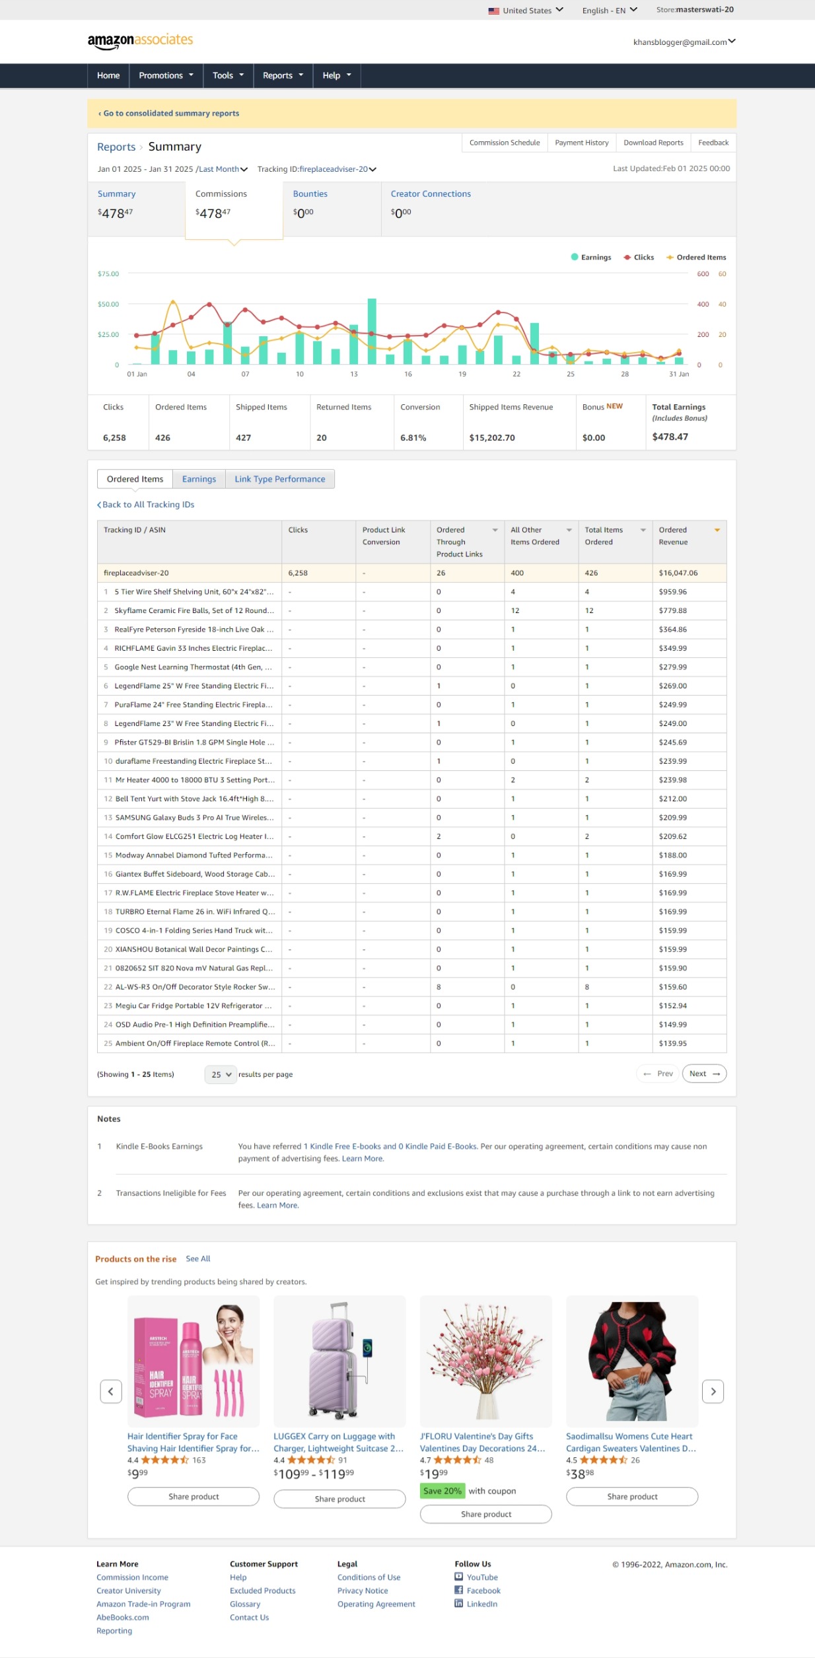Click the carousel left arrow button
The height and width of the screenshot is (1658, 815).
click(x=111, y=1391)
